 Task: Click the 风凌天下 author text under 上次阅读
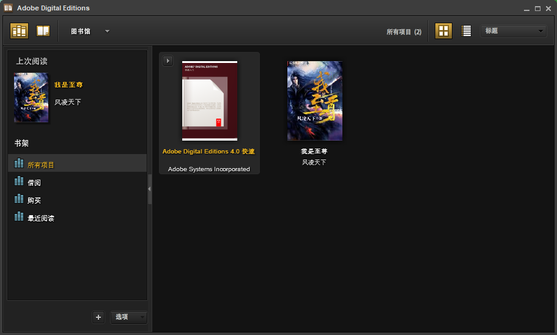tap(67, 102)
